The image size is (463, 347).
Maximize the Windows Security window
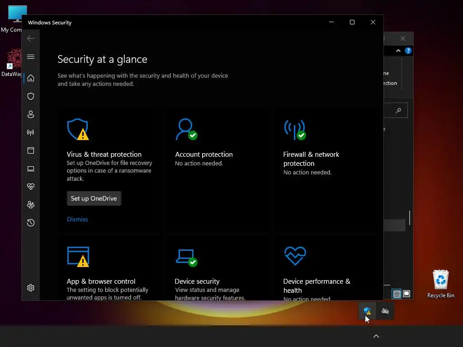coord(352,22)
